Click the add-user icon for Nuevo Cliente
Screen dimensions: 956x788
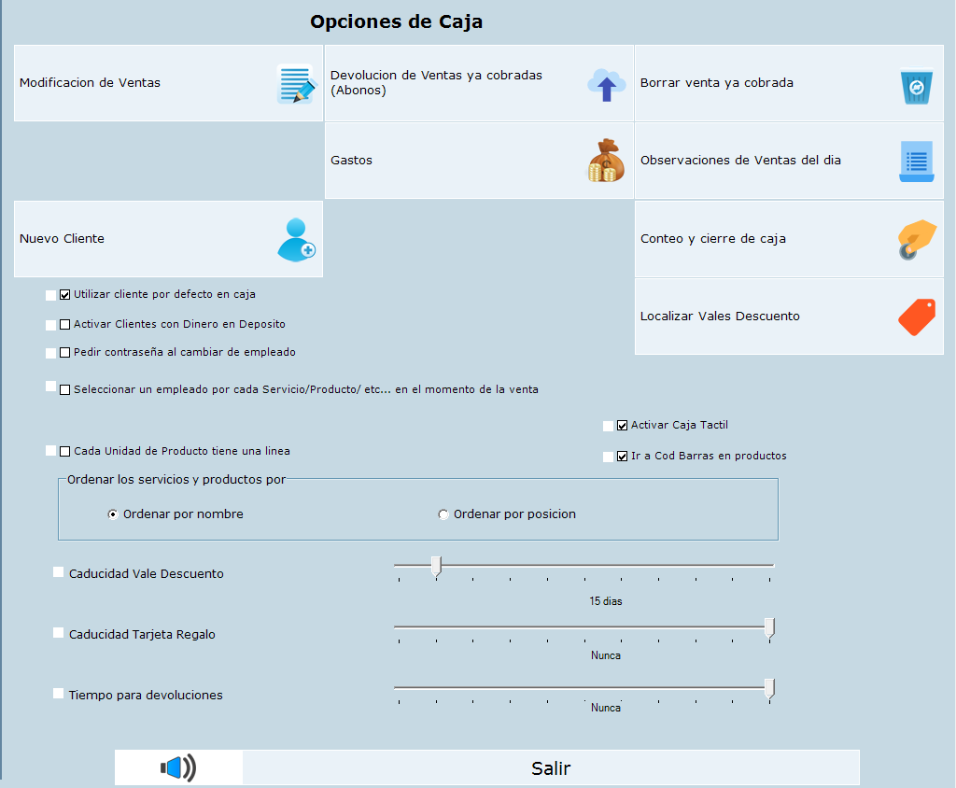coord(296,240)
